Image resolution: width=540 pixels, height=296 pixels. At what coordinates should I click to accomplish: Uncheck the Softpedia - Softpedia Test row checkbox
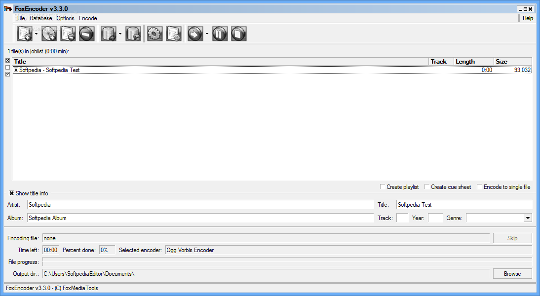point(16,70)
